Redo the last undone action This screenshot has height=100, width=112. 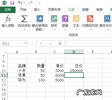pos(31,3)
